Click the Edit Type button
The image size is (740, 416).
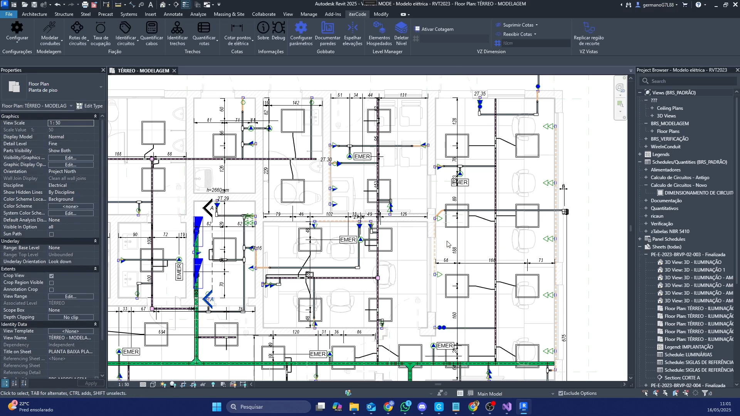[x=90, y=106]
